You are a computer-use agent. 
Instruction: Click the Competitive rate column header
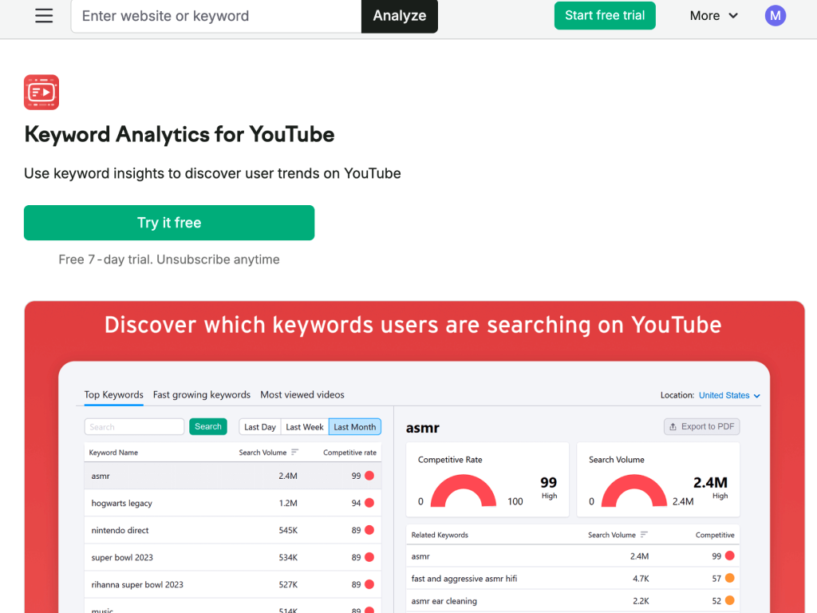pyautogui.click(x=349, y=453)
